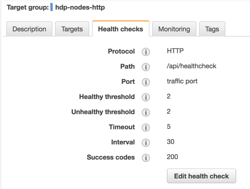Select the Health checks tab

pos(120,29)
